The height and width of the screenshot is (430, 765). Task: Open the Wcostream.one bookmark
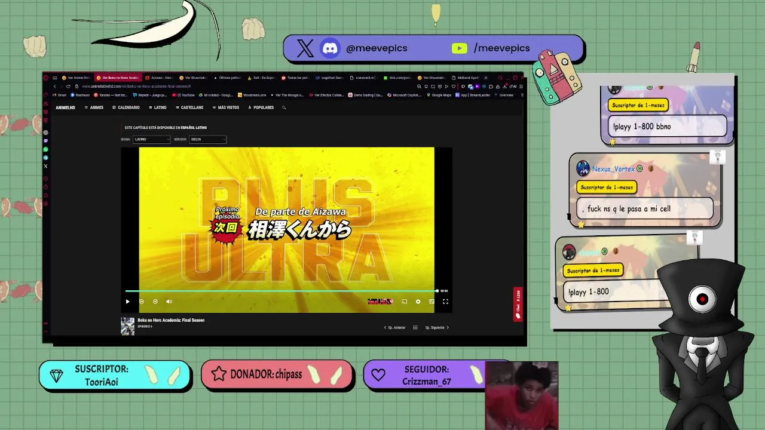click(x=252, y=95)
